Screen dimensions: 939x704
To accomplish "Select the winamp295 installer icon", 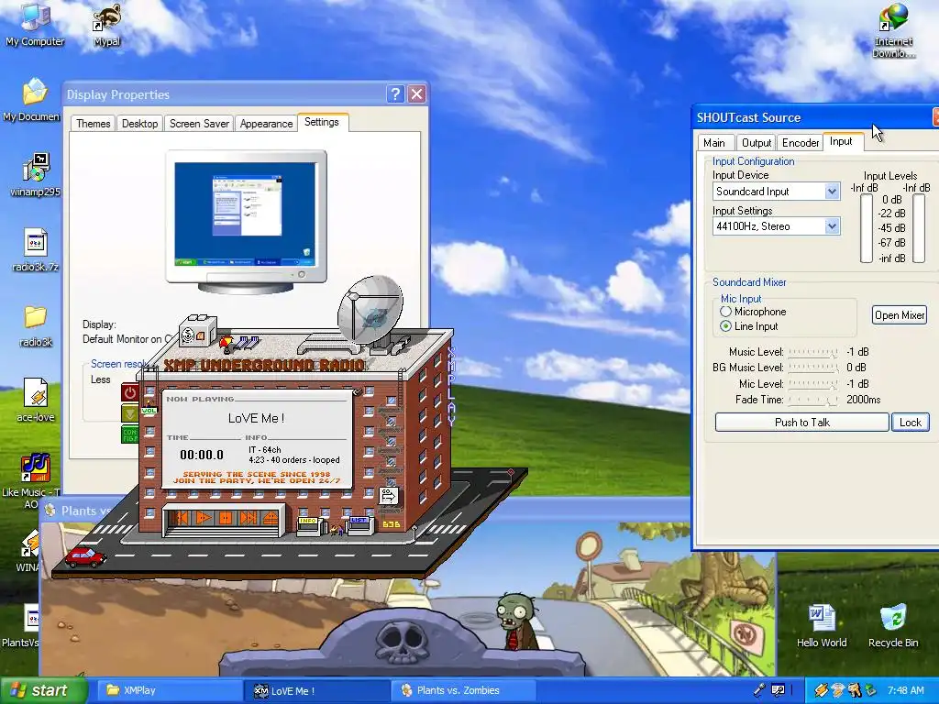I will point(36,175).
